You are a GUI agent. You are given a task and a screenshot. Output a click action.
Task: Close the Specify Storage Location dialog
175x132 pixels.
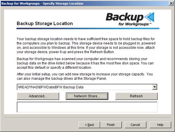[x=171, y=3]
